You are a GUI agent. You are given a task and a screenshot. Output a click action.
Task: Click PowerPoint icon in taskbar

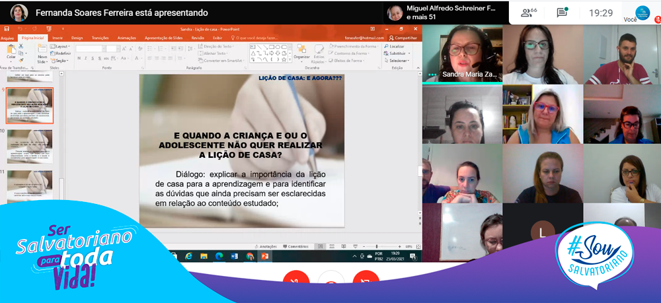(265, 256)
